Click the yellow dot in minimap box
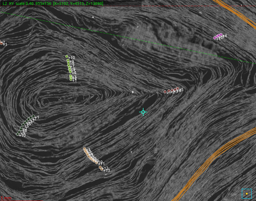Viewport: 256px width, 201px height. 247,194
